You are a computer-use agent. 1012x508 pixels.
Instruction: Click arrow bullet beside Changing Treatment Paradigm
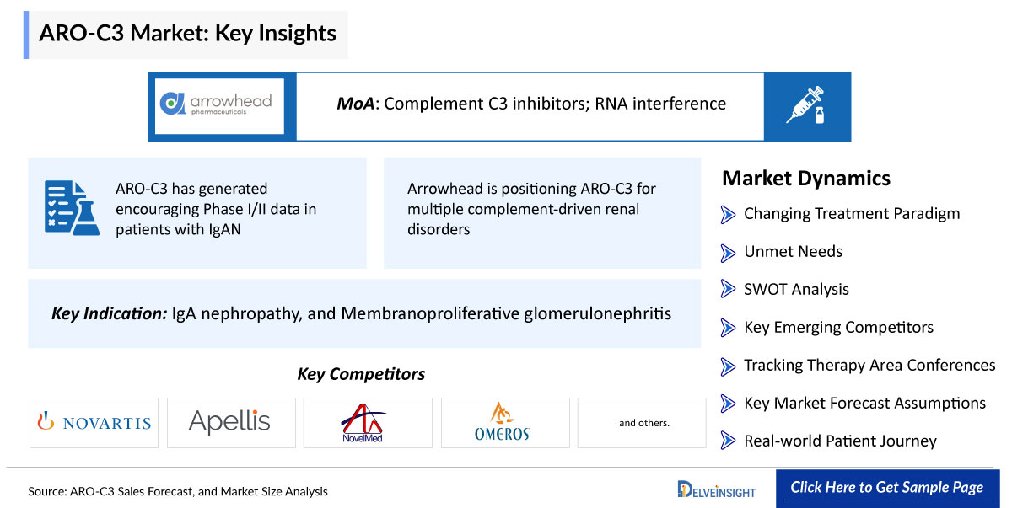point(728,214)
